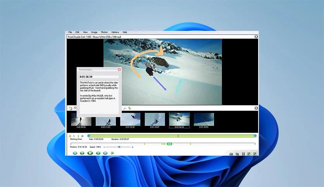
Task: Click the Position : 0:01:36:29 label
Action: pos(79,147)
